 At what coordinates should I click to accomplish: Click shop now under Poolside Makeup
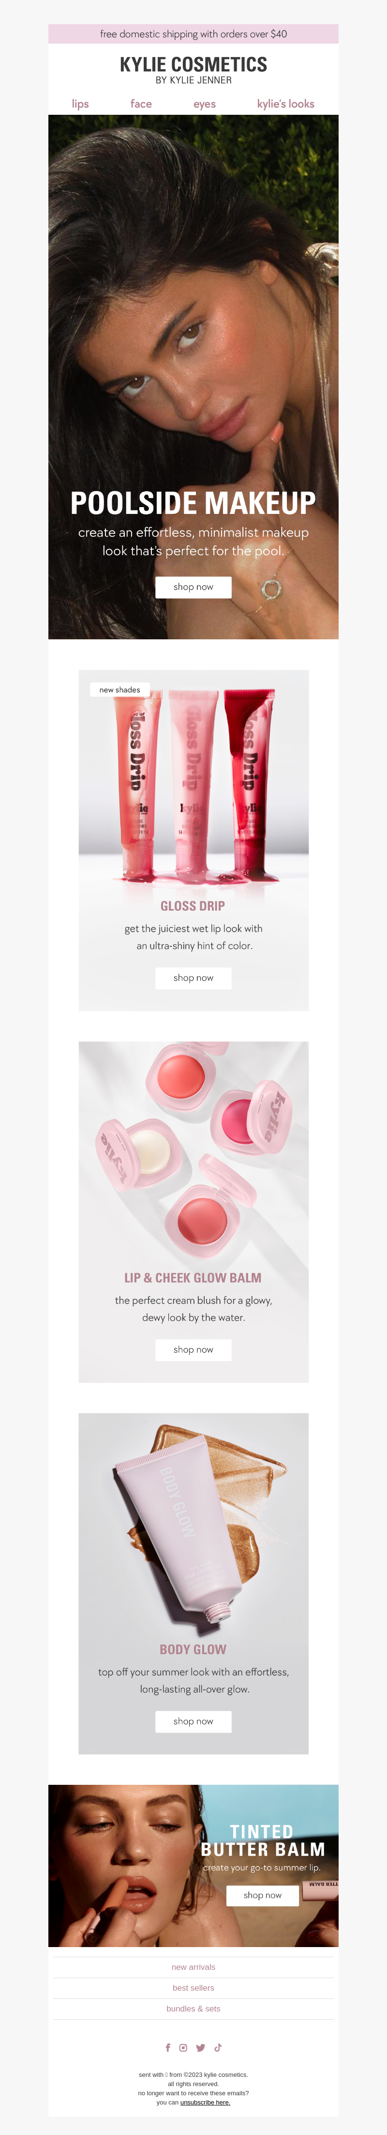193,587
